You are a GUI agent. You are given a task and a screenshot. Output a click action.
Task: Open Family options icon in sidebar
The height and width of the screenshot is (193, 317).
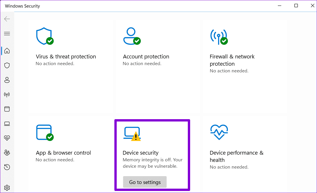tap(7, 153)
